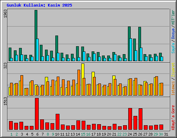
Task: Select the orange sites bar for day 14
Action: [79, 82]
